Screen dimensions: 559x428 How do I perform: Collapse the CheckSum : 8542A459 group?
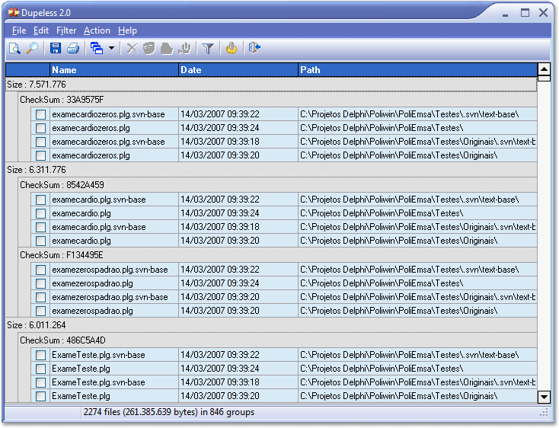click(x=277, y=185)
